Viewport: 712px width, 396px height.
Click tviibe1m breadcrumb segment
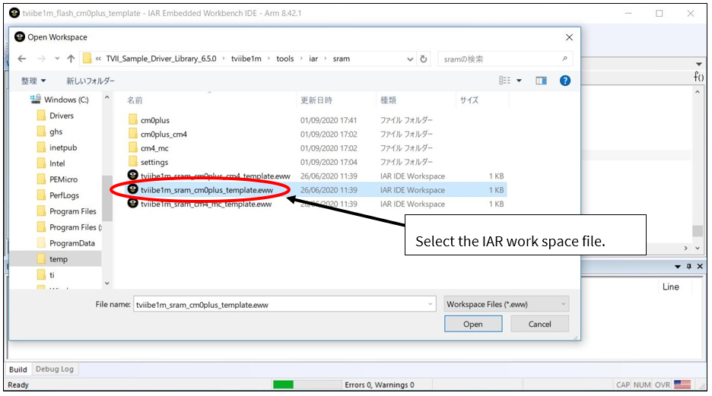(246, 59)
